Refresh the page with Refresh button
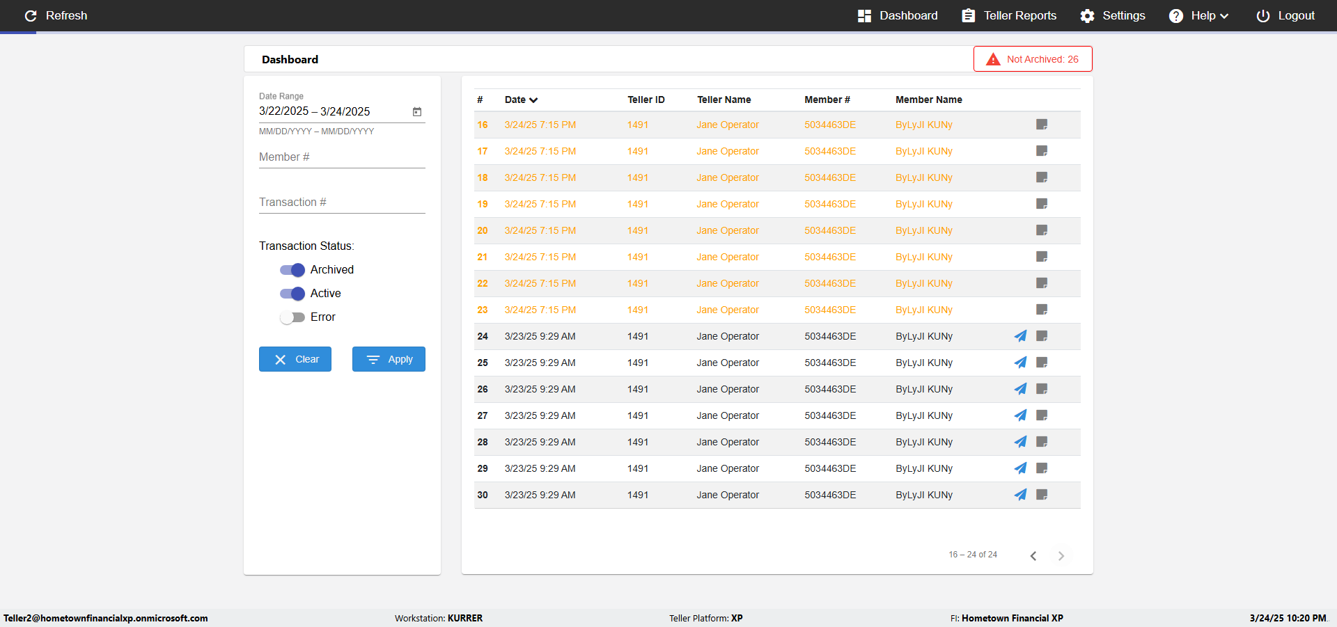Viewport: 1337px width, 627px height. pyautogui.click(x=56, y=15)
